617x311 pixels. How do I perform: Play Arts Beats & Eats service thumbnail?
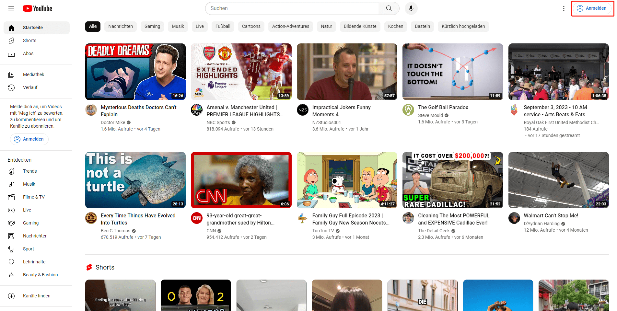coord(558,72)
